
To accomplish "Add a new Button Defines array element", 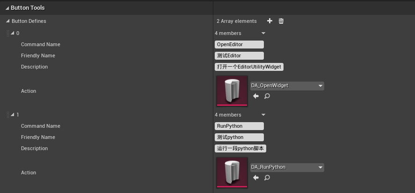I will pyautogui.click(x=269, y=21).
